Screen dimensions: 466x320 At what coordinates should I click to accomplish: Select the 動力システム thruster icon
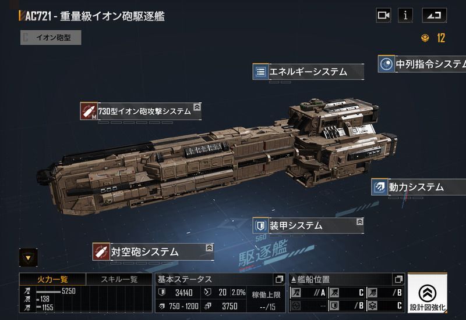tap(380, 186)
